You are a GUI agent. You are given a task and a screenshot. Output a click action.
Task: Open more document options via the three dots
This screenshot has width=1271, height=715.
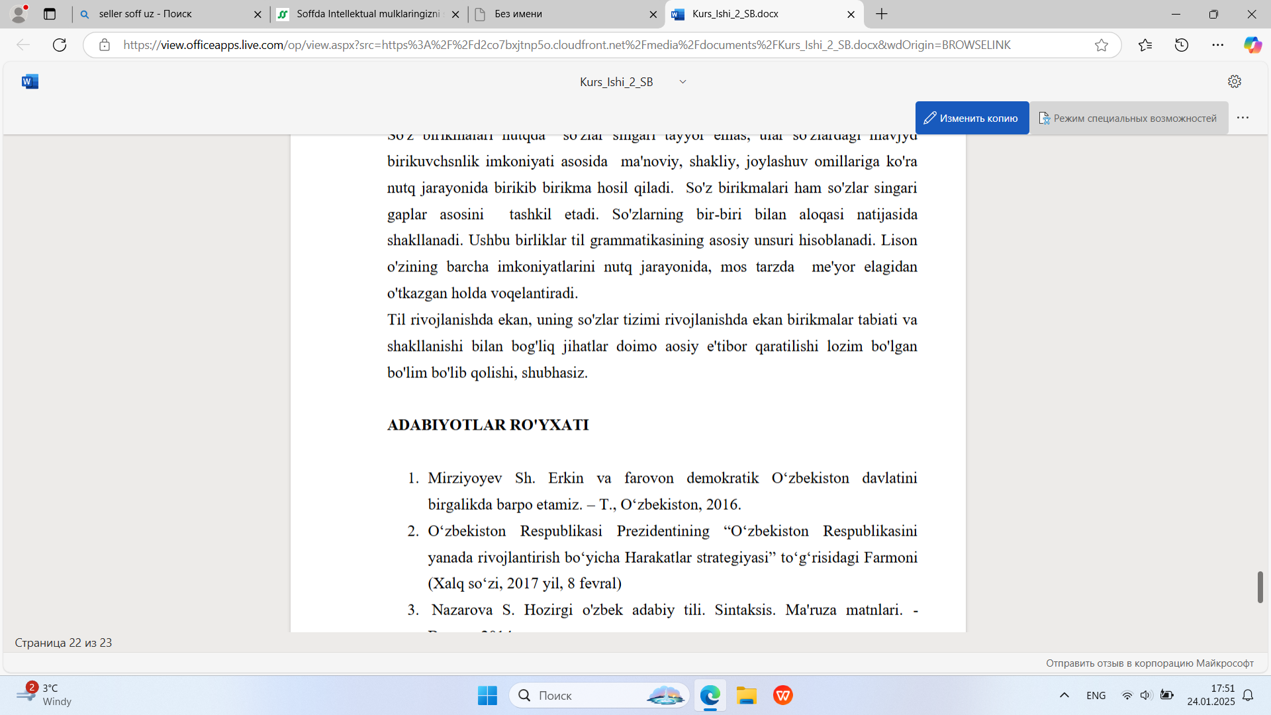pos(1243,118)
